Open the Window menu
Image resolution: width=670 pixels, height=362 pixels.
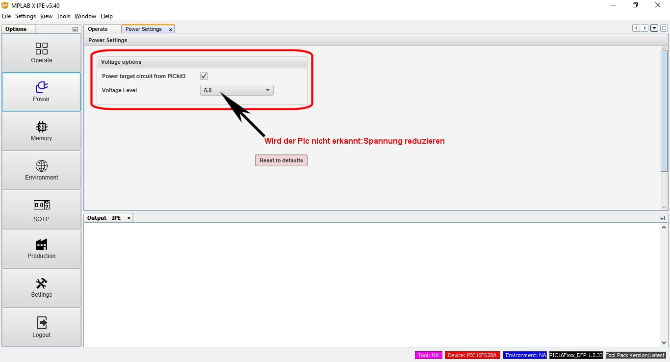point(85,16)
